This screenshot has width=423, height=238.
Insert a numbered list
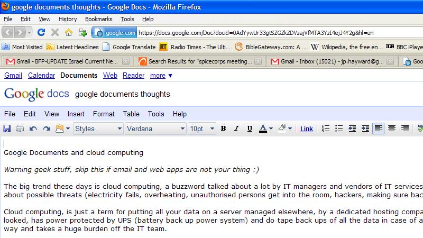click(326, 129)
